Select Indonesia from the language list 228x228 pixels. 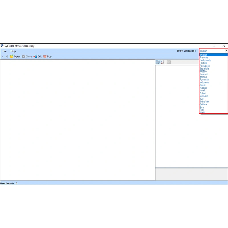tap(213, 82)
